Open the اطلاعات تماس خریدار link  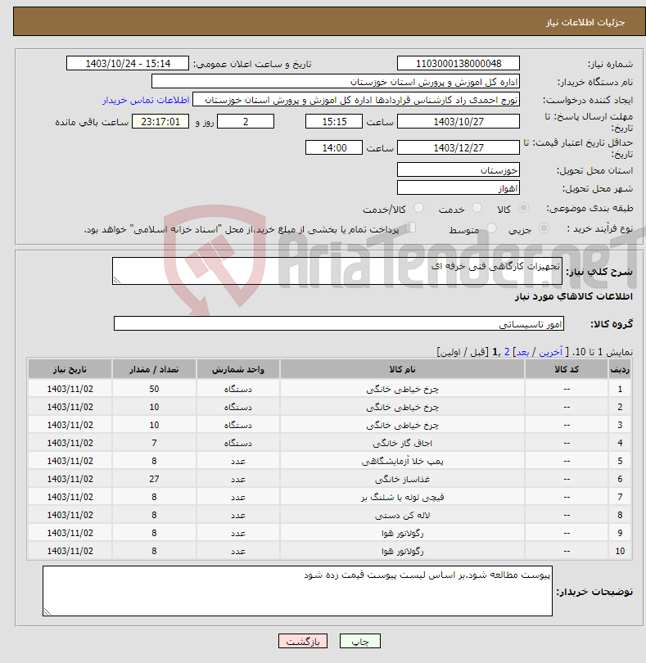point(146,100)
